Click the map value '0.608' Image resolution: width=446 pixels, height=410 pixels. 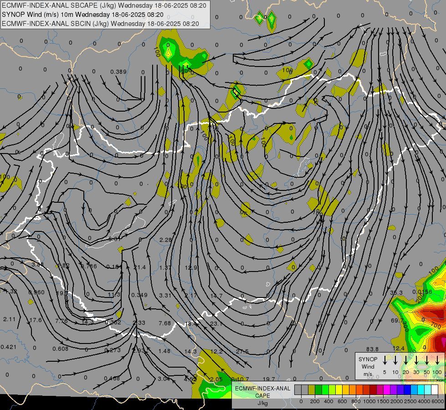tap(60, 348)
